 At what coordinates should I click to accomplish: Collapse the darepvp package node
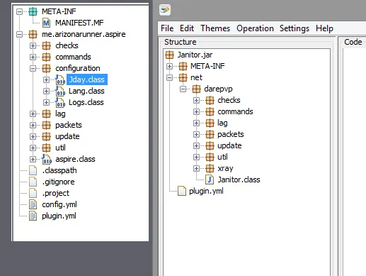[183, 89]
